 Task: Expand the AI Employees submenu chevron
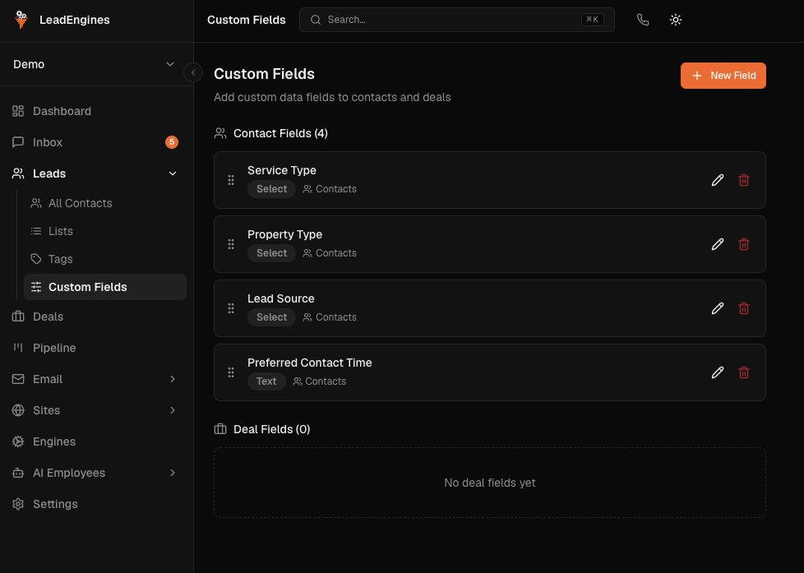pyautogui.click(x=173, y=473)
